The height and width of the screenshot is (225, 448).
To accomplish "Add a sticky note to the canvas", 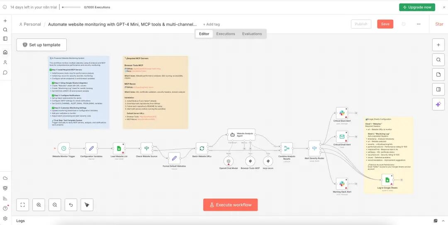I will pos(438,74).
